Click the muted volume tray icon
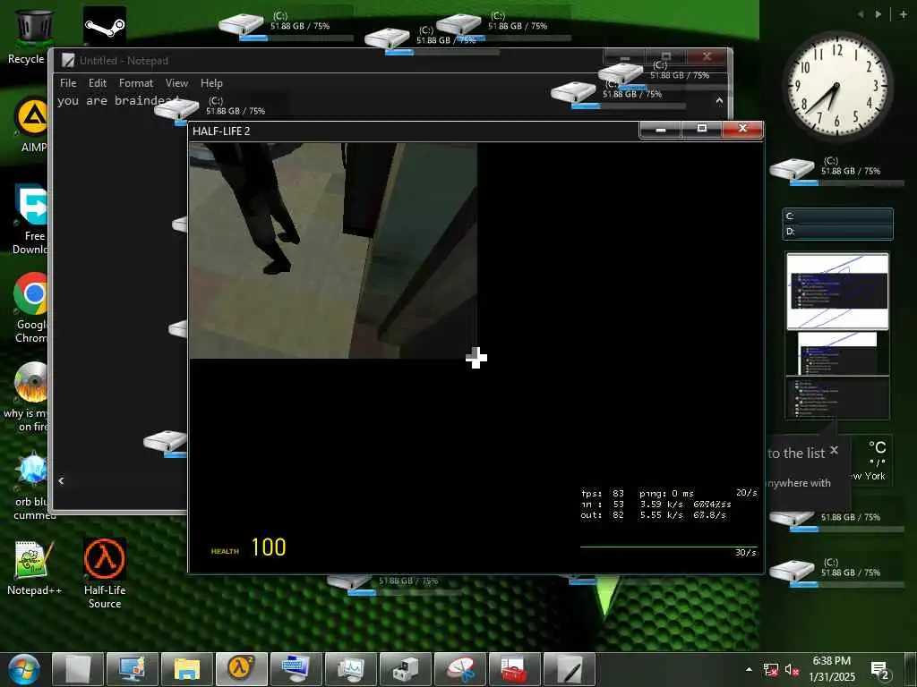 point(792,670)
